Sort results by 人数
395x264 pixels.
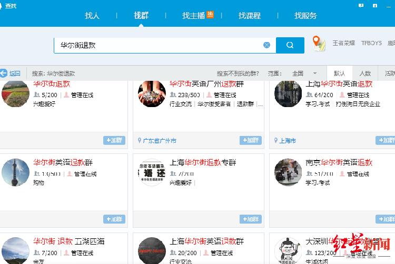pos(365,73)
